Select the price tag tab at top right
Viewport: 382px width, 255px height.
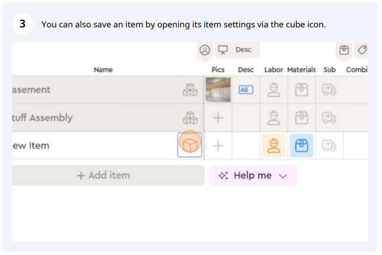(x=362, y=50)
